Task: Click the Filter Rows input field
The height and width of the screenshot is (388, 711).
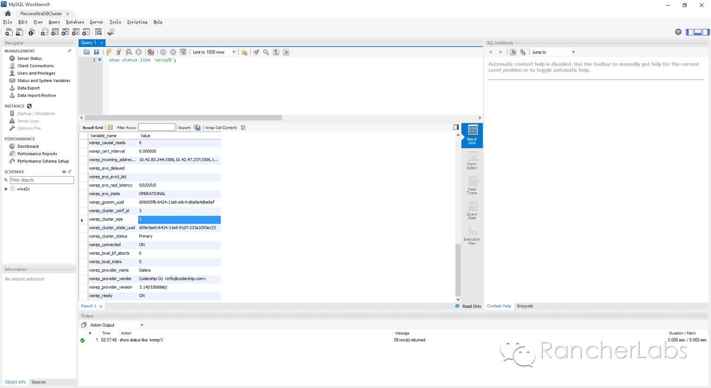Action: tap(156, 128)
